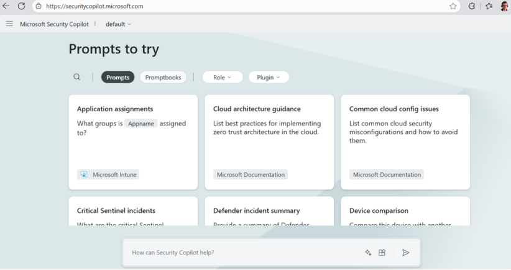The image size is (511, 270).
Task: Click the Microsoft Security Copilot title
Action: [54, 24]
